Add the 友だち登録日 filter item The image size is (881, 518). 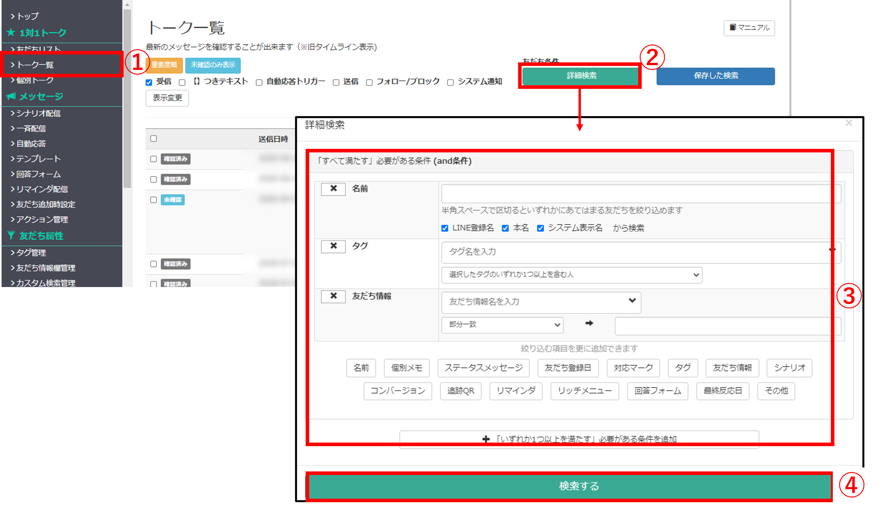point(568,368)
